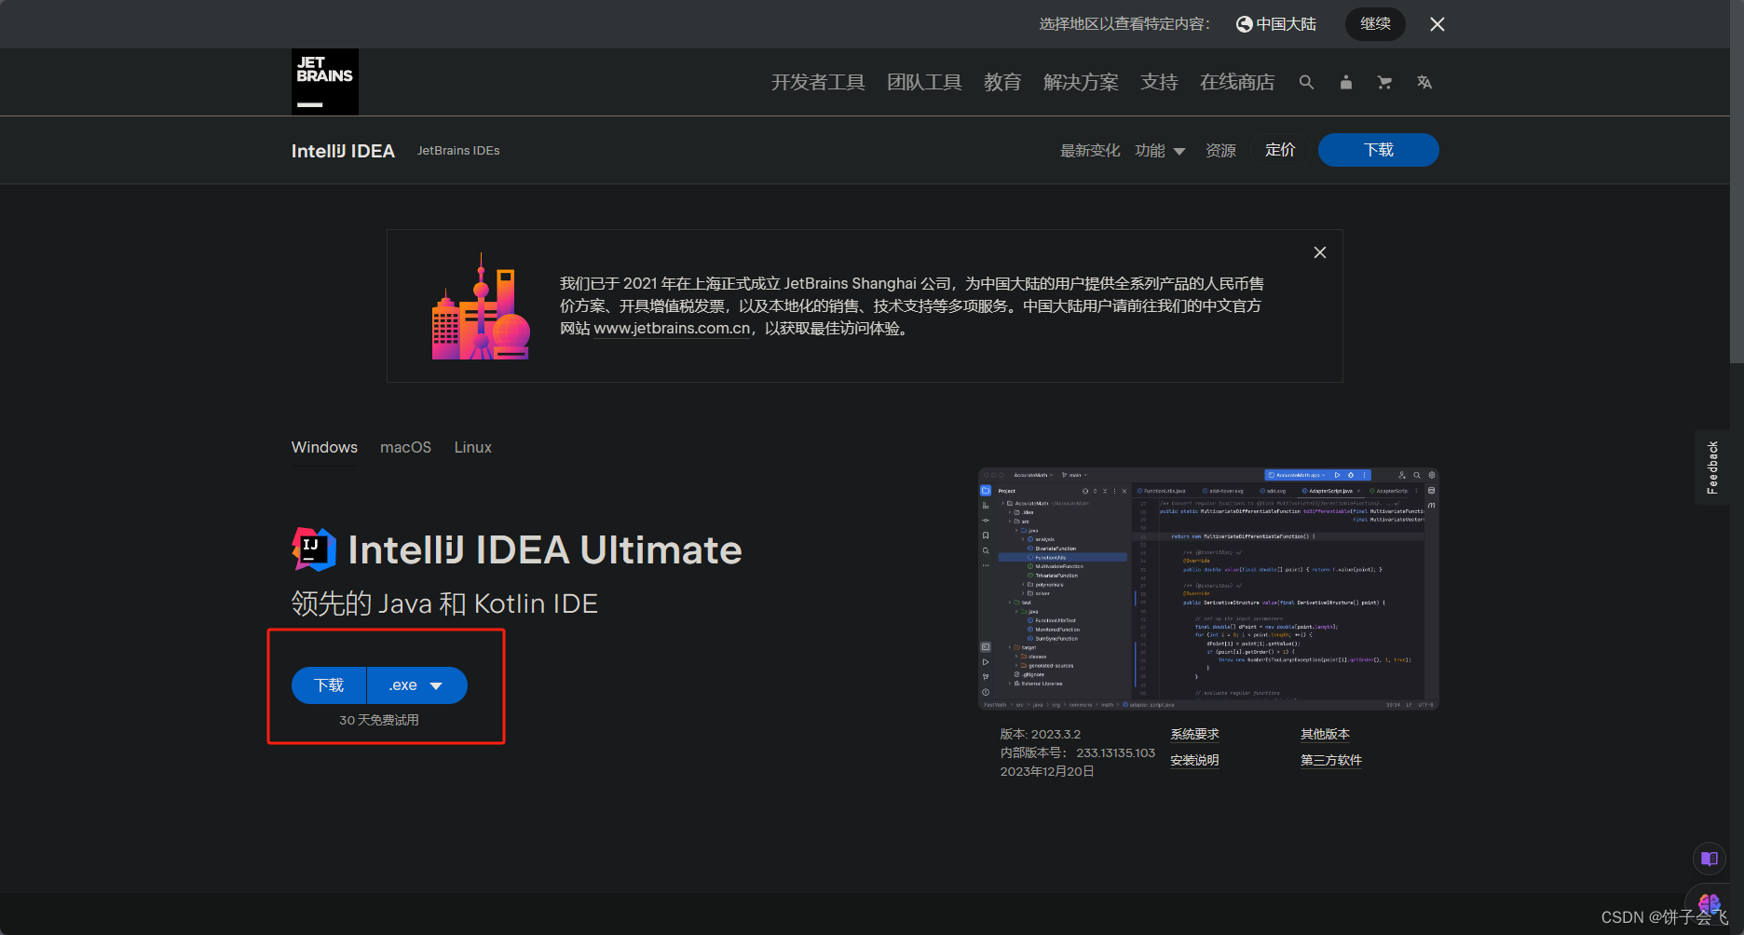The height and width of the screenshot is (935, 1744).
Task: Open the 解决方案 menu
Action: click(1081, 82)
